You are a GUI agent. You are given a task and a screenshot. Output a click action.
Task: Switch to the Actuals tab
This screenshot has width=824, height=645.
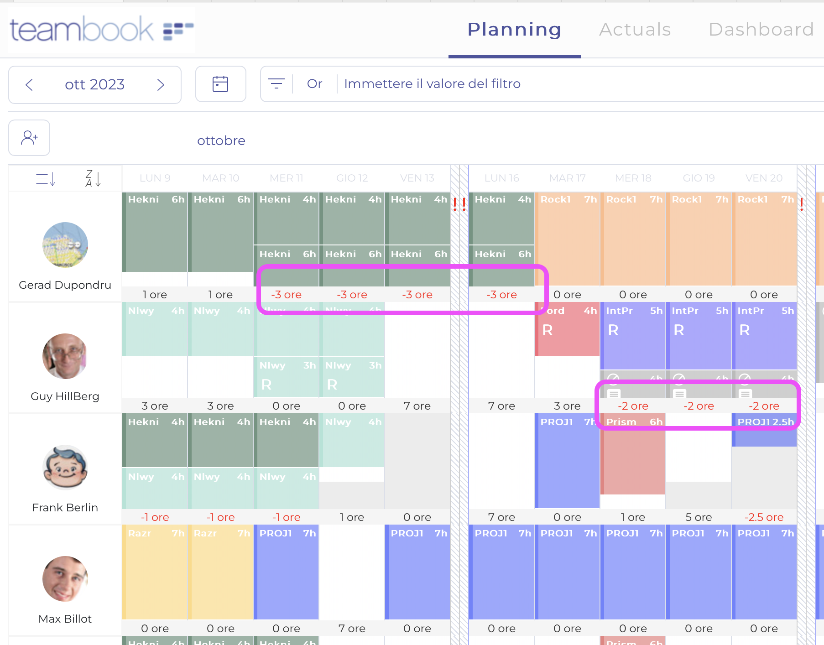(635, 30)
